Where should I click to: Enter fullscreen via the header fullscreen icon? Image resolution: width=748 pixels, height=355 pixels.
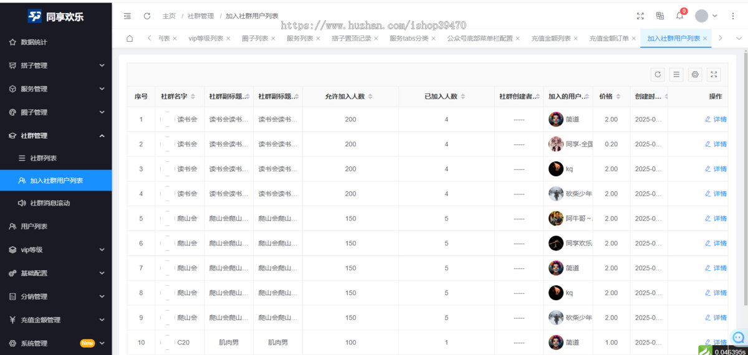(x=640, y=16)
